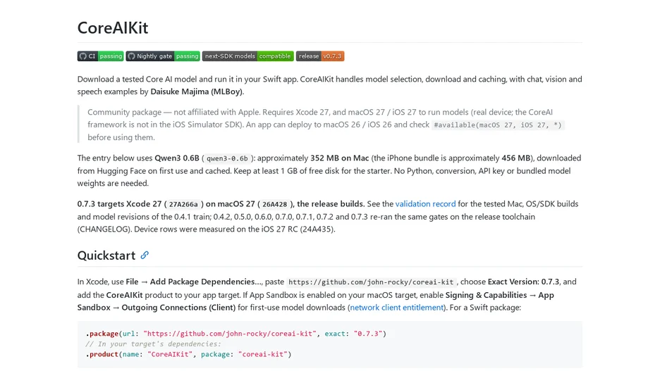This screenshot has width=660, height=371.
Task: Click the bold text "456 MB"
Action: click(515, 158)
